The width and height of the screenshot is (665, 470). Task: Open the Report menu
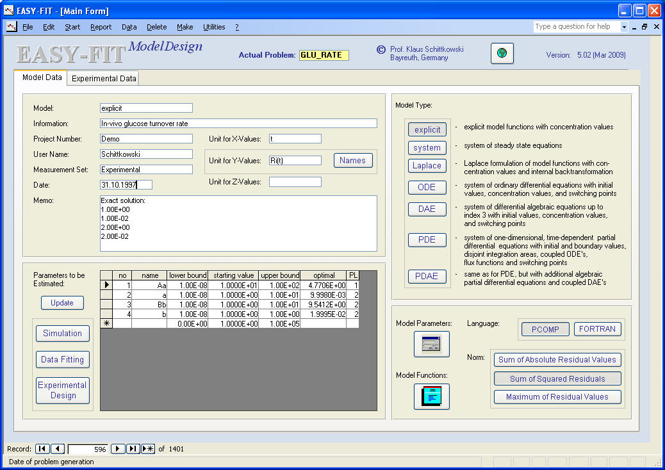(x=101, y=27)
